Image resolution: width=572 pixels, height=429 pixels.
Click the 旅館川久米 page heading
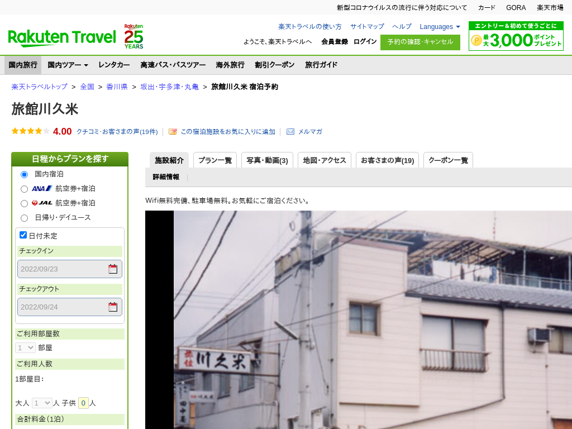click(45, 109)
